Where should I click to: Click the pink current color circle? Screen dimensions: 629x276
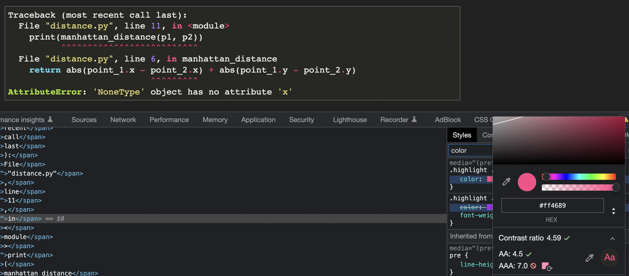tap(527, 182)
